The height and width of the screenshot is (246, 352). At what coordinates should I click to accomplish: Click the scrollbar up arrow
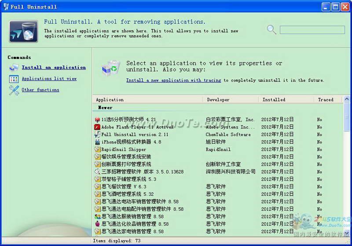(x=347, y=99)
